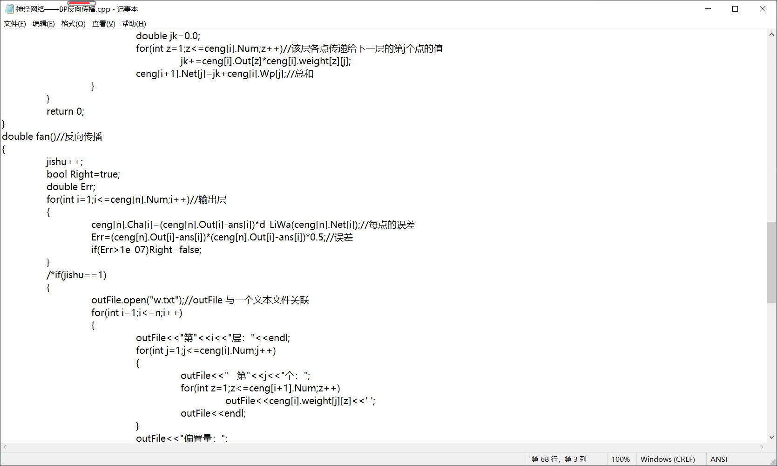This screenshot has width=777, height=466.
Task: Open the 格式(O) menu
Action: coord(74,24)
